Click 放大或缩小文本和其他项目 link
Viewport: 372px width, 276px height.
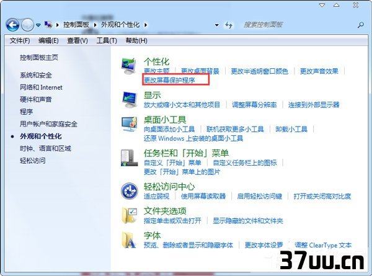tap(182, 105)
